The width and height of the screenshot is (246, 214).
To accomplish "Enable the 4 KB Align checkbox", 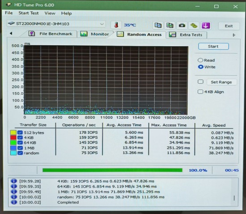I will pos(200,92).
